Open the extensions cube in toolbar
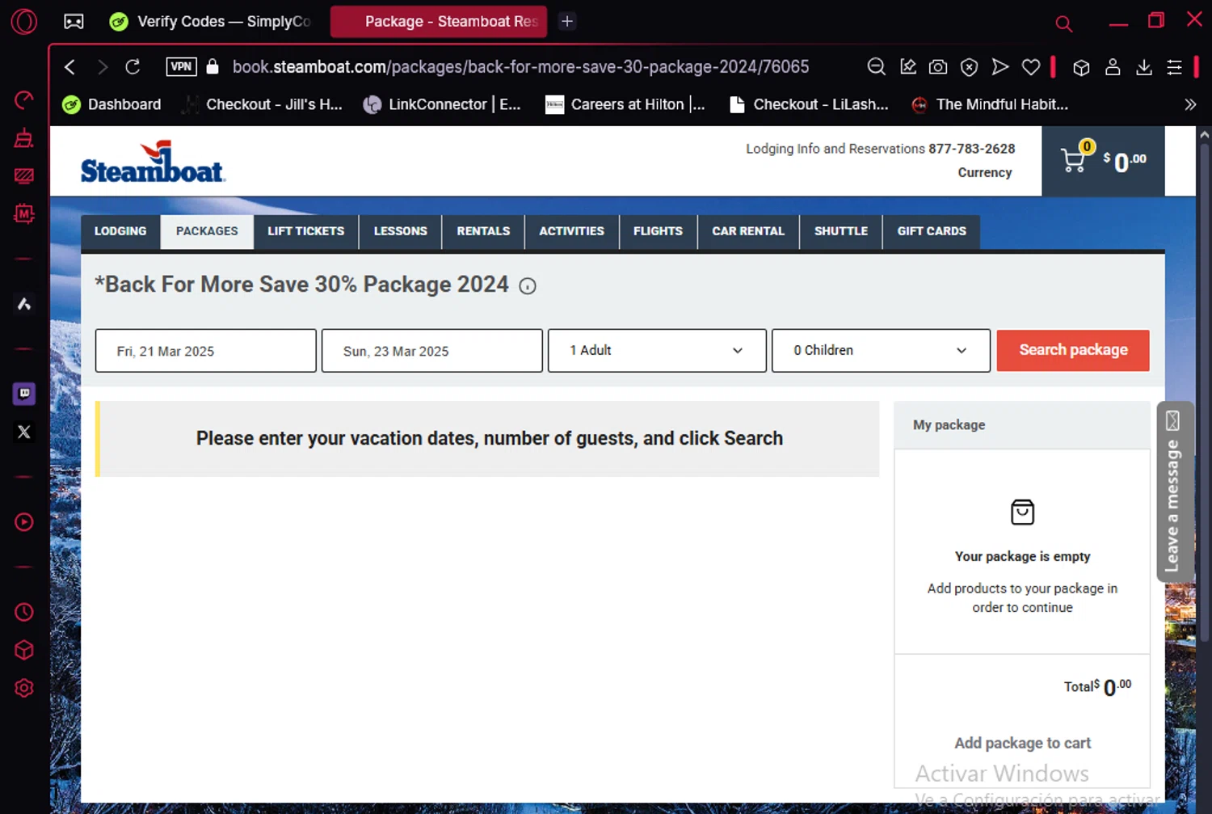Image resolution: width=1212 pixels, height=814 pixels. click(x=1081, y=67)
